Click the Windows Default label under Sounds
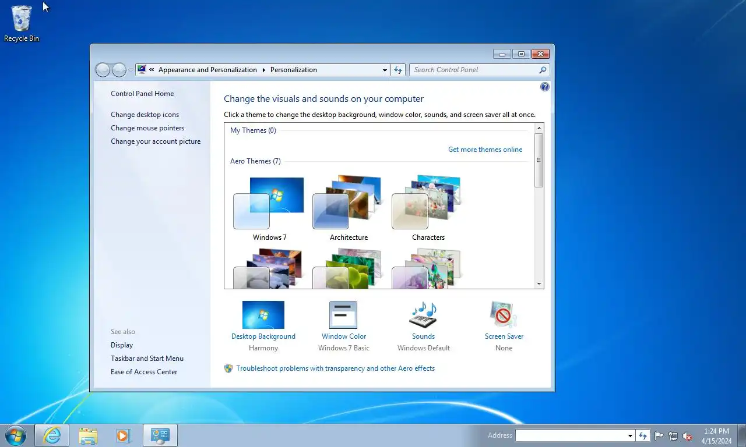This screenshot has height=447, width=746. (424, 348)
